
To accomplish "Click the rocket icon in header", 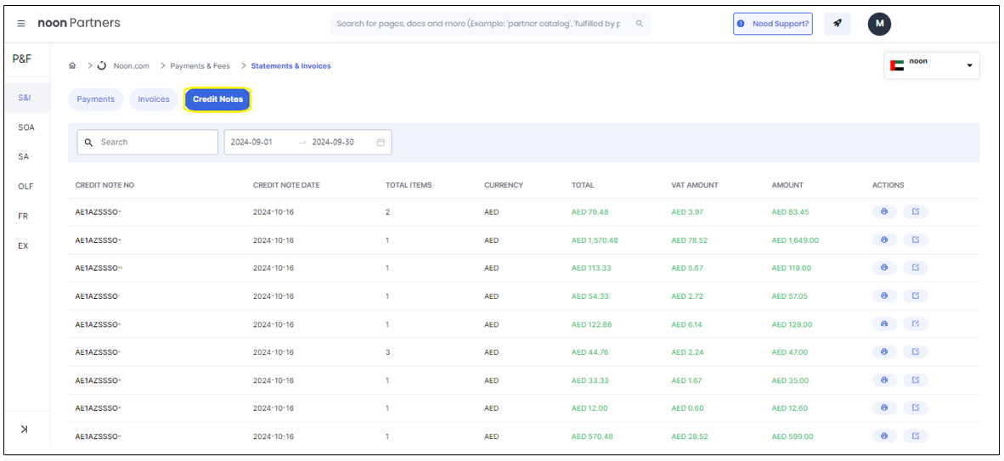I will tap(837, 23).
